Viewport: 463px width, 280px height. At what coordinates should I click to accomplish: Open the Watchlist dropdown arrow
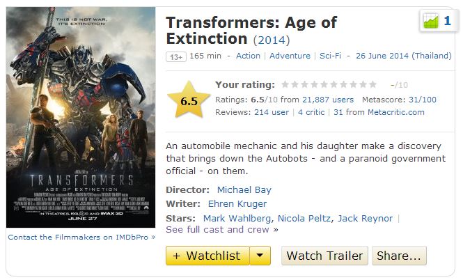260,256
